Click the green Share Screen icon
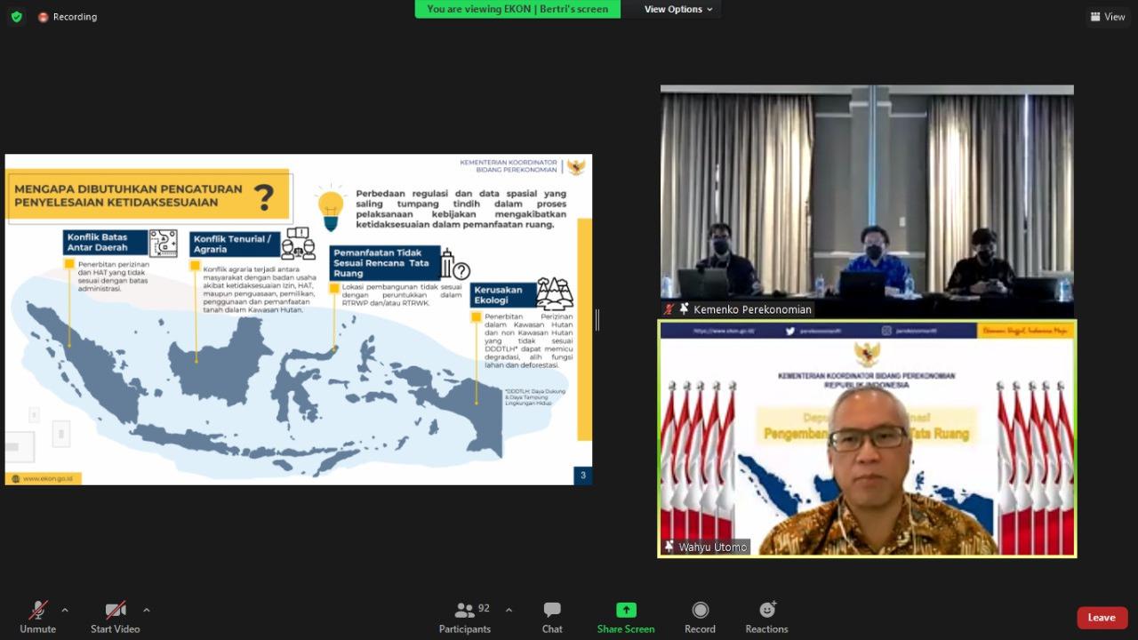 (x=626, y=611)
